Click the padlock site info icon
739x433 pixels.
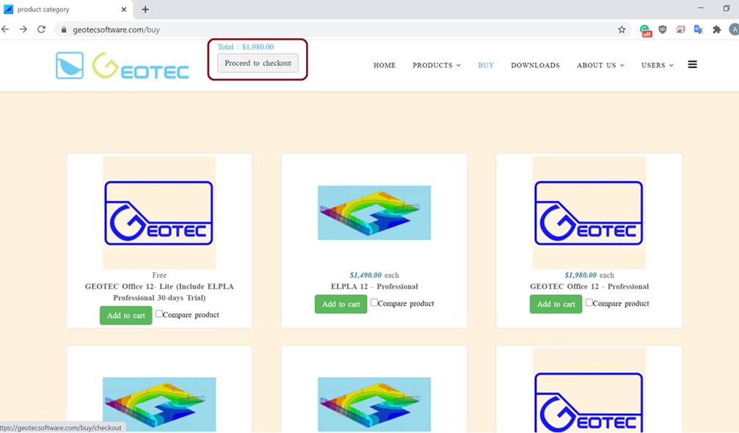tap(64, 29)
